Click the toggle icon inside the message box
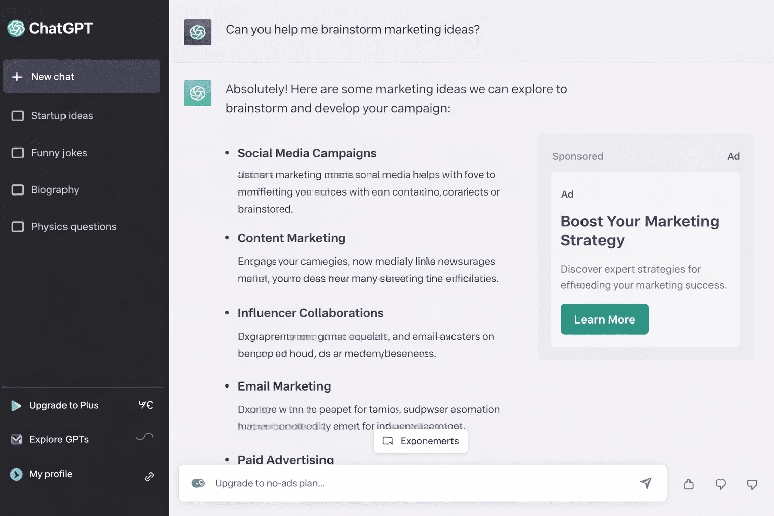Screen dimensions: 774x516 tap(198, 483)
